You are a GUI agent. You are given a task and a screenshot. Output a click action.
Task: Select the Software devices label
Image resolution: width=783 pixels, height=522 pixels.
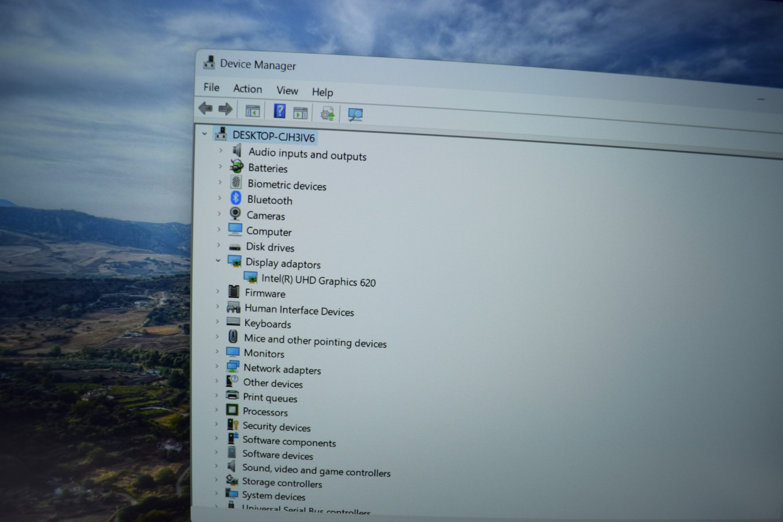click(278, 455)
